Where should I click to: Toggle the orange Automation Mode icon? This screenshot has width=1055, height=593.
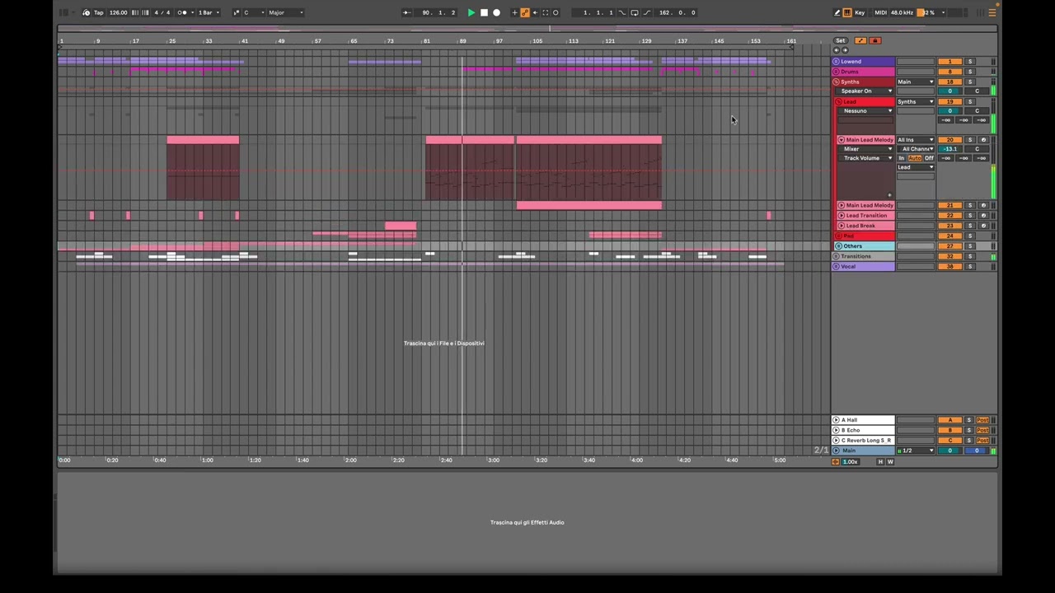pos(860,40)
